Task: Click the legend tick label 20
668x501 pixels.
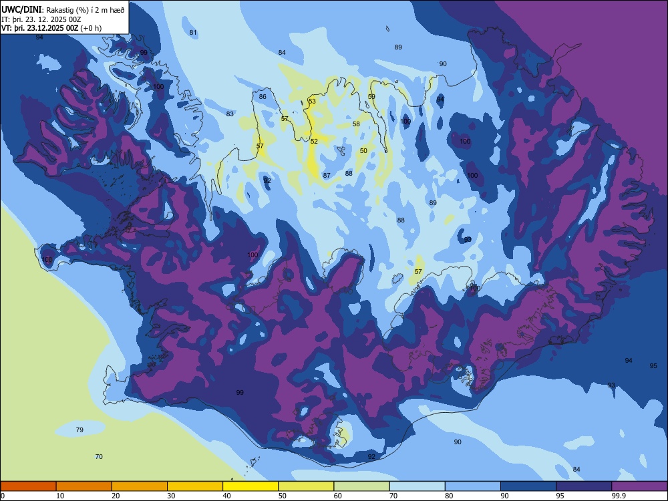Action: click(x=116, y=496)
